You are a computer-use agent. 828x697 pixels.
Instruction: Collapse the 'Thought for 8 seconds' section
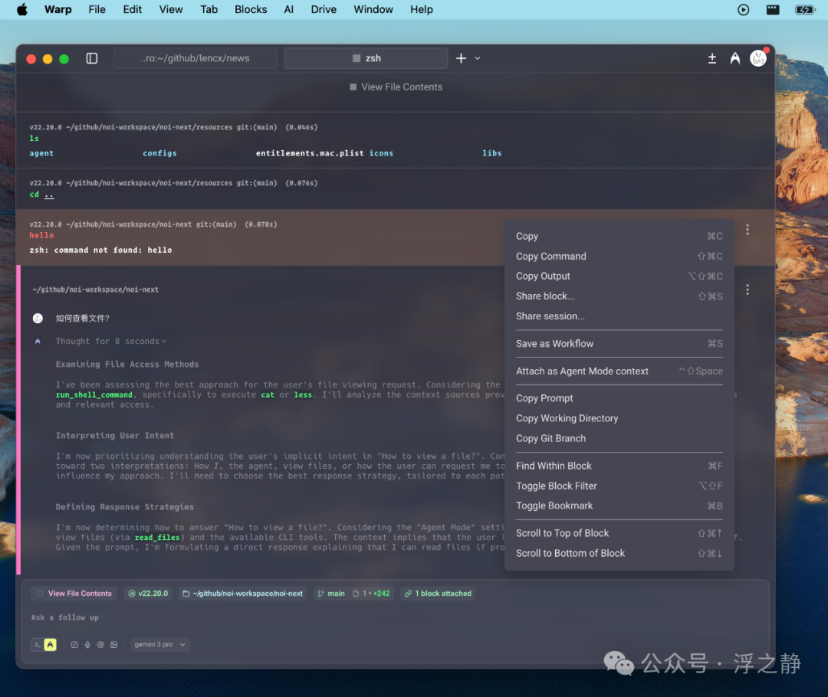111,342
